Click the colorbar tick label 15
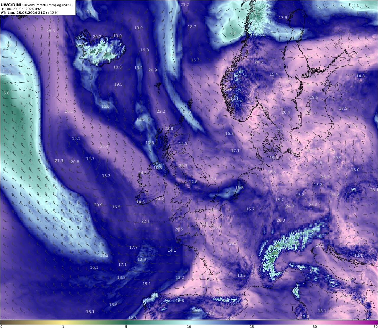 252,327
